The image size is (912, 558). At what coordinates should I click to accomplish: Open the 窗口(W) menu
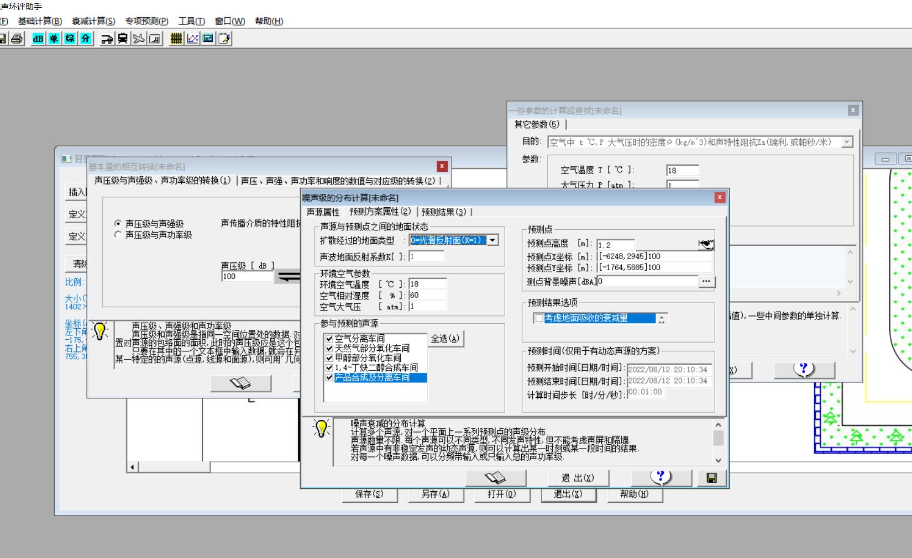point(229,21)
